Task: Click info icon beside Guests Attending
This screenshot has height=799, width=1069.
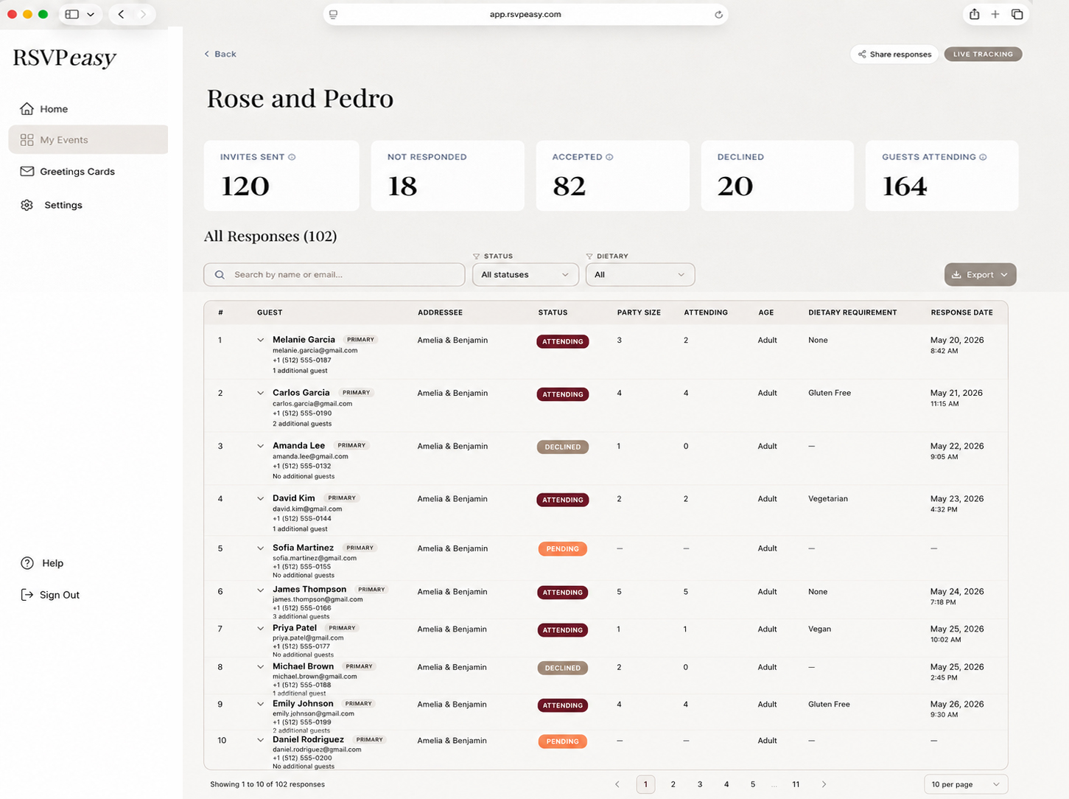Action: pos(983,157)
